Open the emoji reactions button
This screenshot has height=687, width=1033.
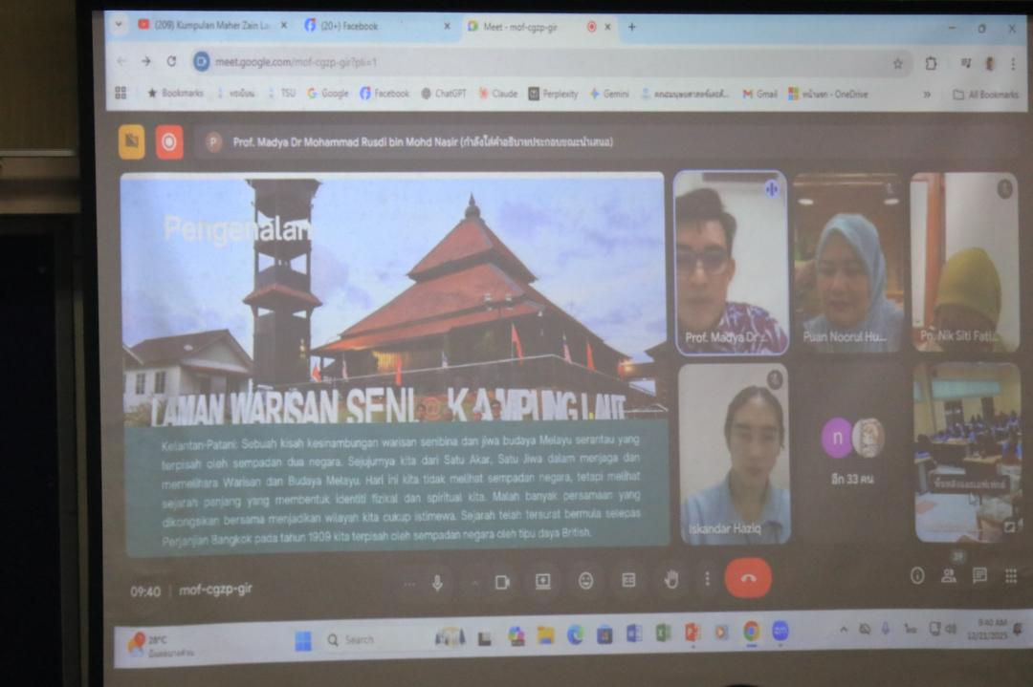click(585, 580)
